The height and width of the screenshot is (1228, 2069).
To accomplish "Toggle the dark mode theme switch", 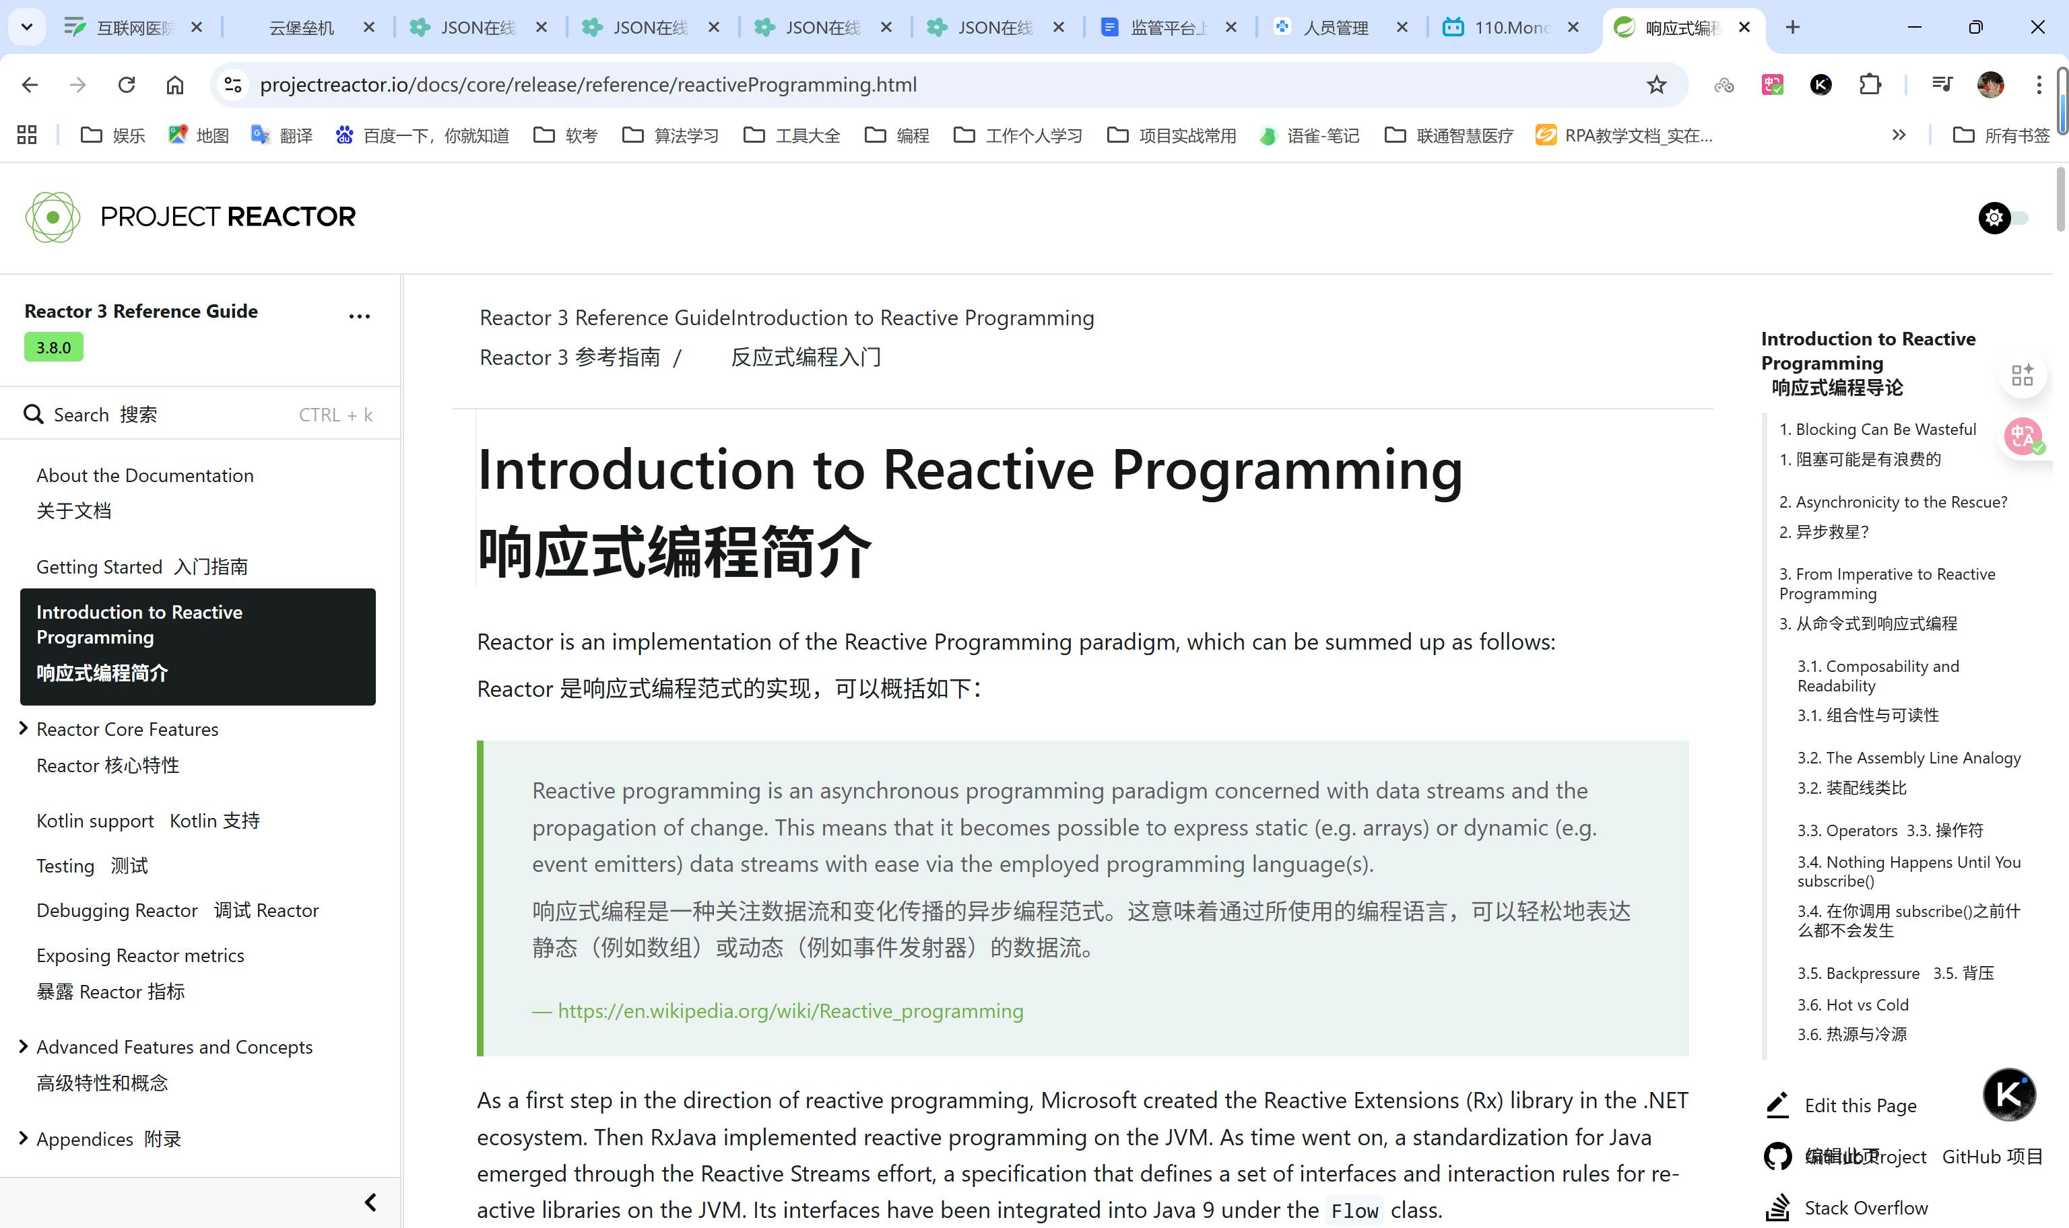I will pyautogui.click(x=2004, y=217).
